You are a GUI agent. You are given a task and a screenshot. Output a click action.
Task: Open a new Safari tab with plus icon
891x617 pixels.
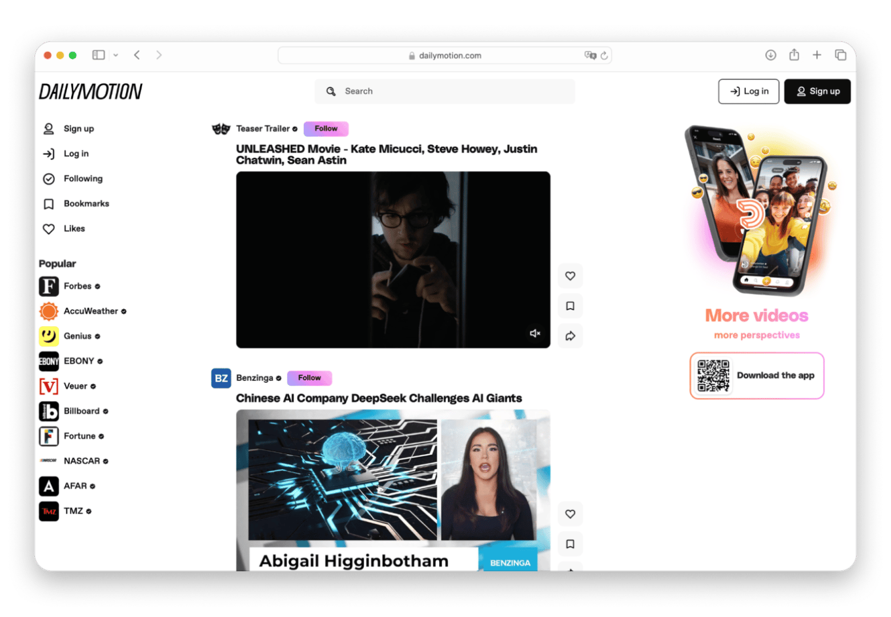[817, 55]
